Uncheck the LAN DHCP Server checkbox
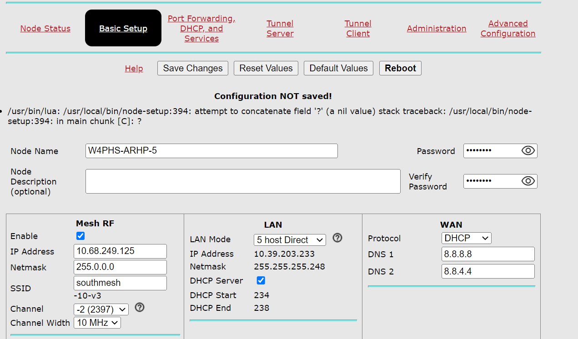578x339 pixels. coord(261,280)
